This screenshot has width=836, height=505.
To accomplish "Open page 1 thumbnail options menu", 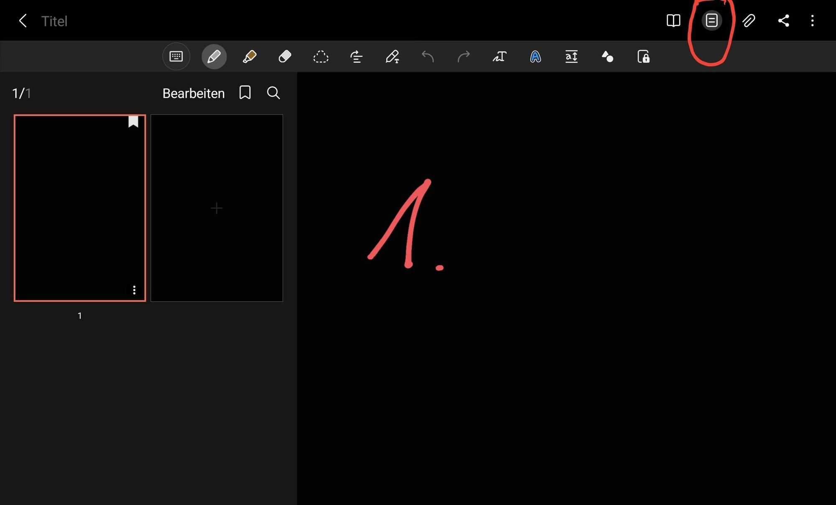I will click(x=134, y=290).
